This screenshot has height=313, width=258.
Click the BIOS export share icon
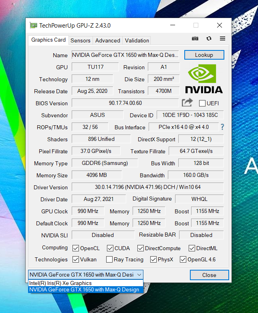pos(187,102)
